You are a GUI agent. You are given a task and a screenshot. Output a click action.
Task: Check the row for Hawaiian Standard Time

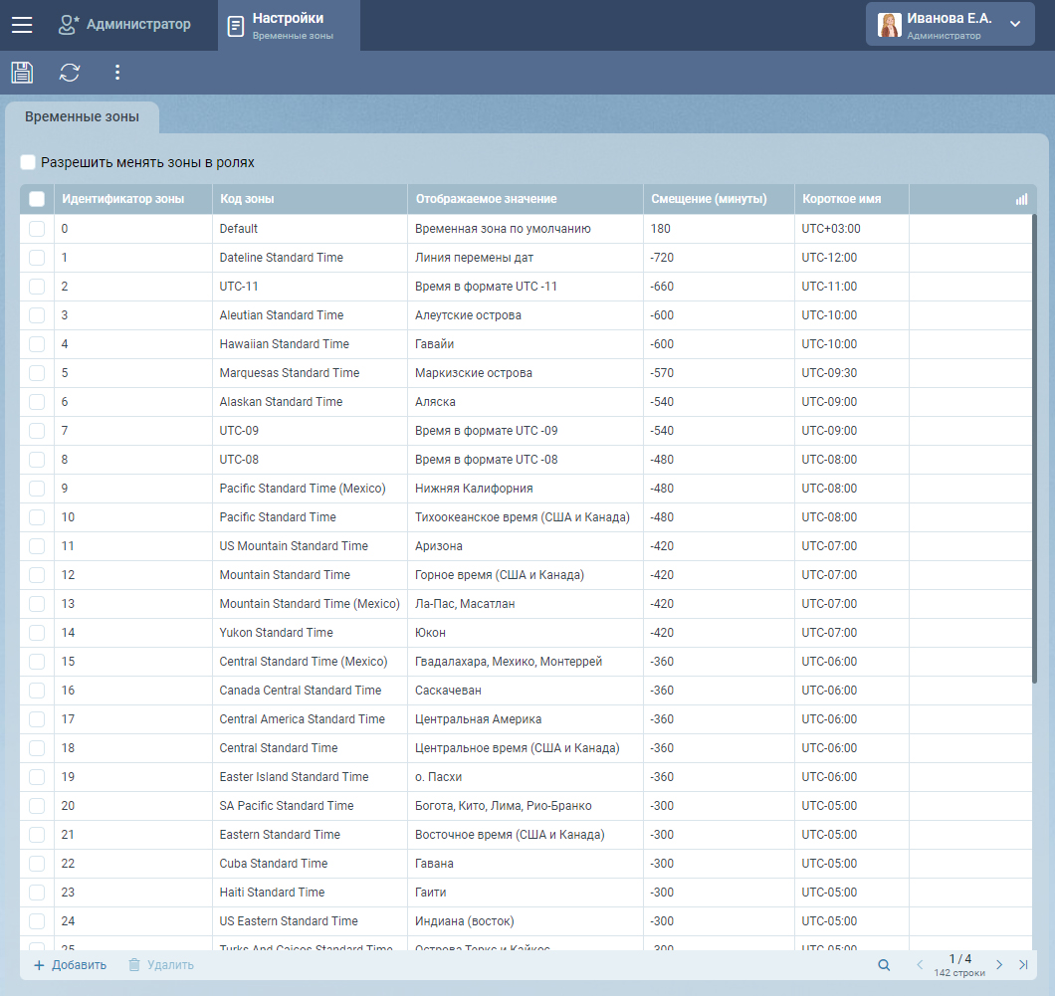tap(37, 344)
